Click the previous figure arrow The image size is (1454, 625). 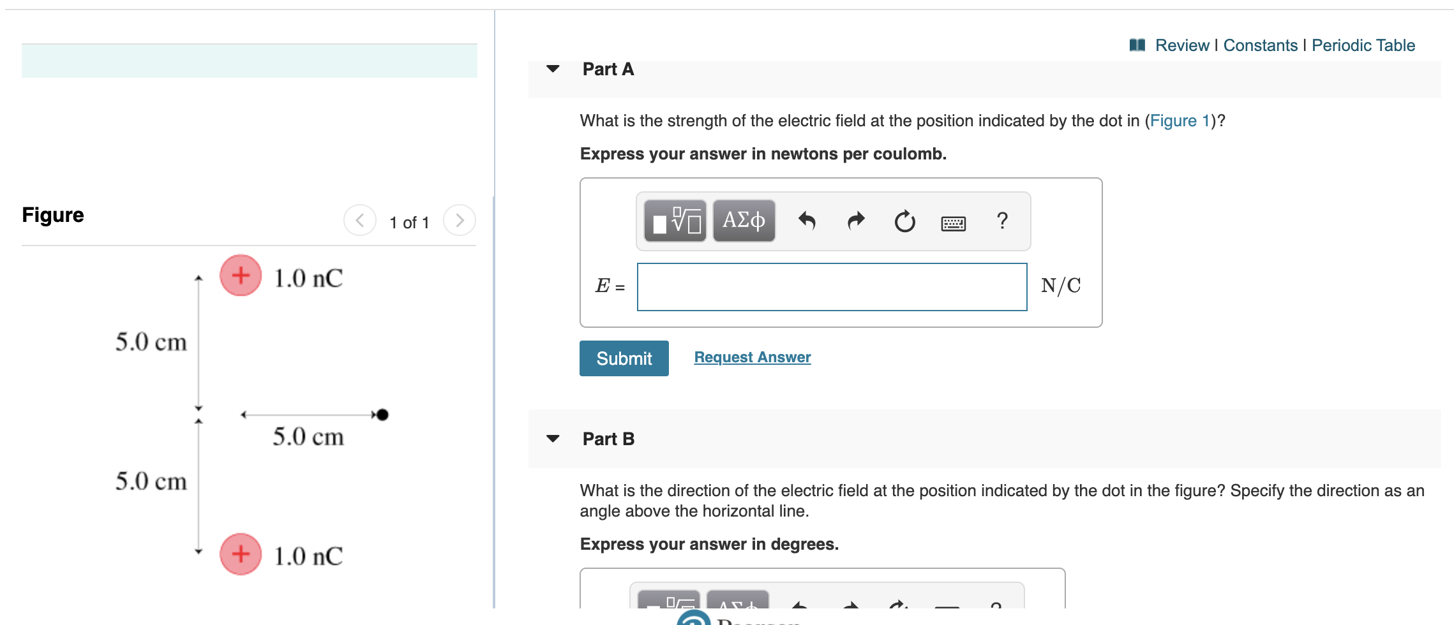pos(359,221)
